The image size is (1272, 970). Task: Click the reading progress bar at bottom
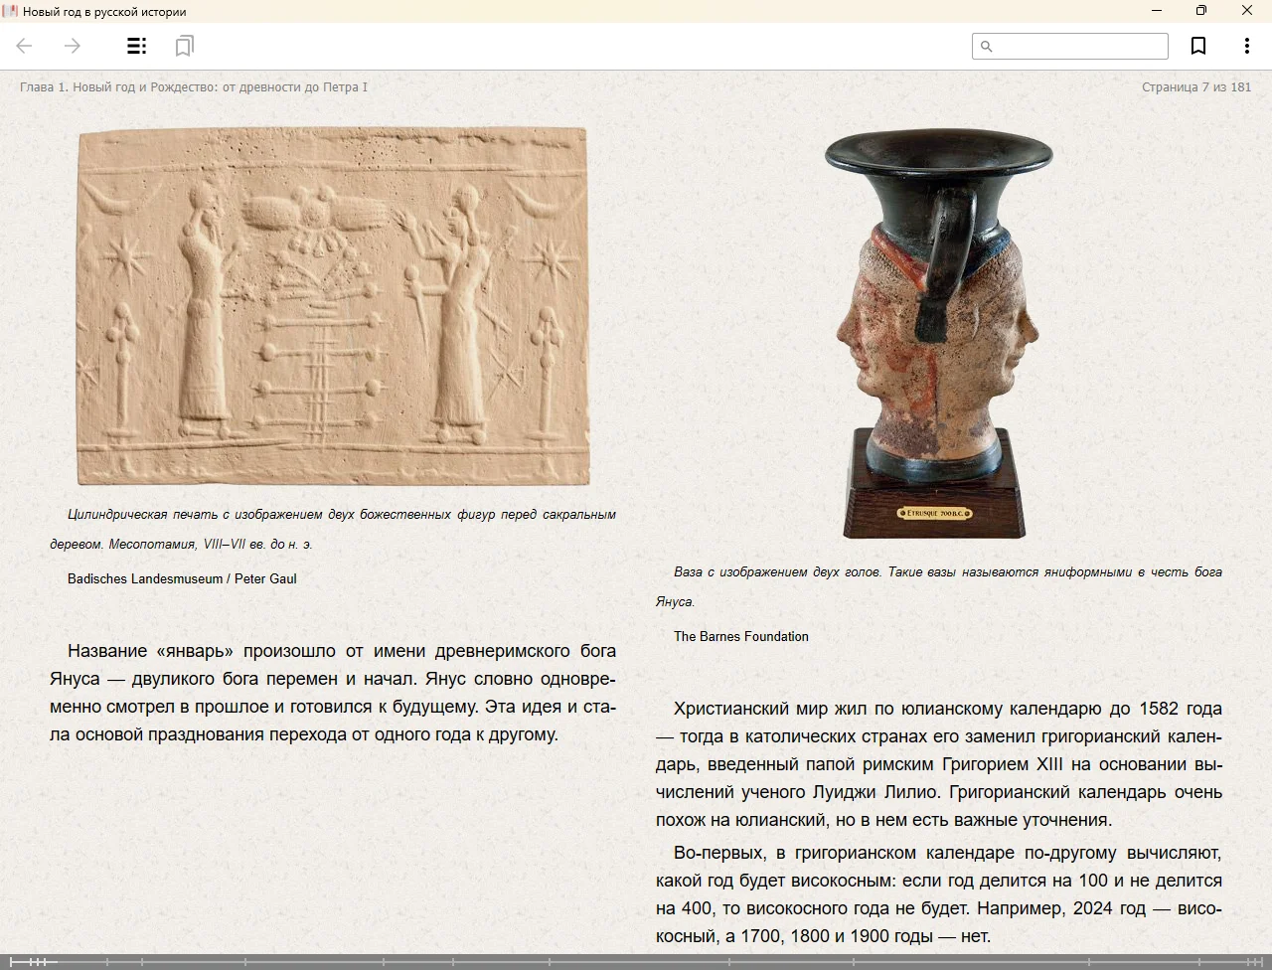pyautogui.click(x=636, y=961)
